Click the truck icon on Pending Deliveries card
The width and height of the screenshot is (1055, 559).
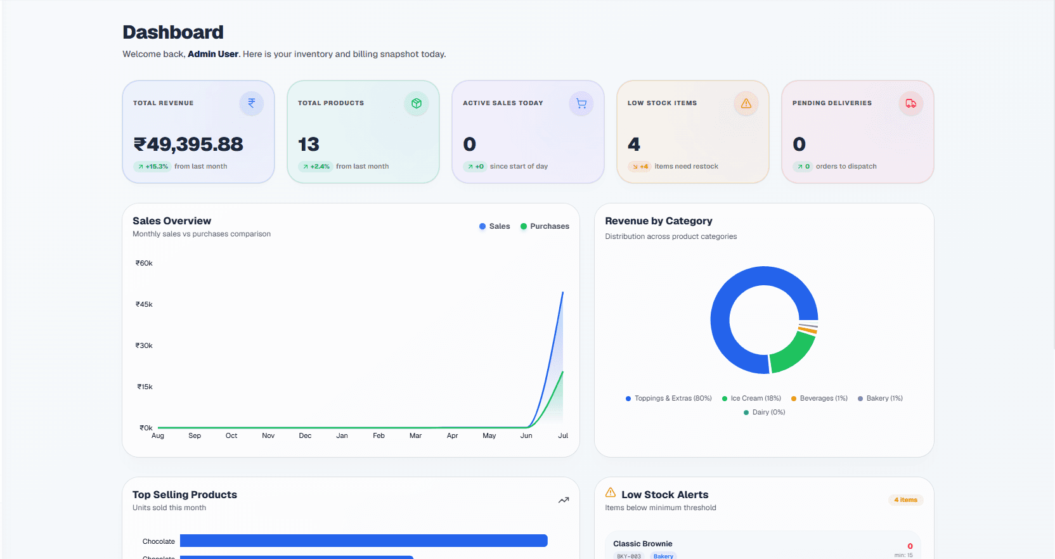point(911,103)
